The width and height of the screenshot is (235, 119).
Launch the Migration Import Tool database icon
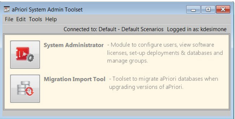(x=25, y=89)
